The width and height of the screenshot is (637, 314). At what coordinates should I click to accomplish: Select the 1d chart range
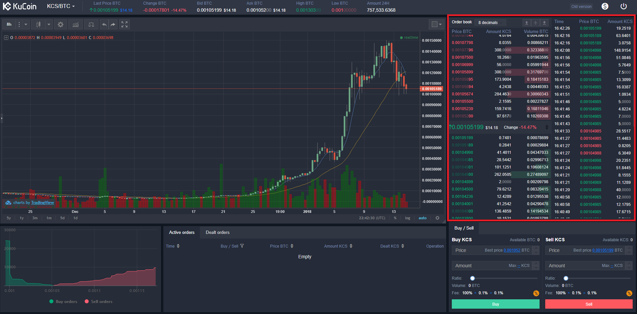coord(75,218)
